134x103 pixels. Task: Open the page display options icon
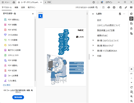[131, 92]
